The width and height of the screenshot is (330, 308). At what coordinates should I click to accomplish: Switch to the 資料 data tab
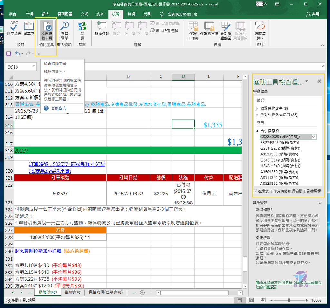click(x=100, y=14)
